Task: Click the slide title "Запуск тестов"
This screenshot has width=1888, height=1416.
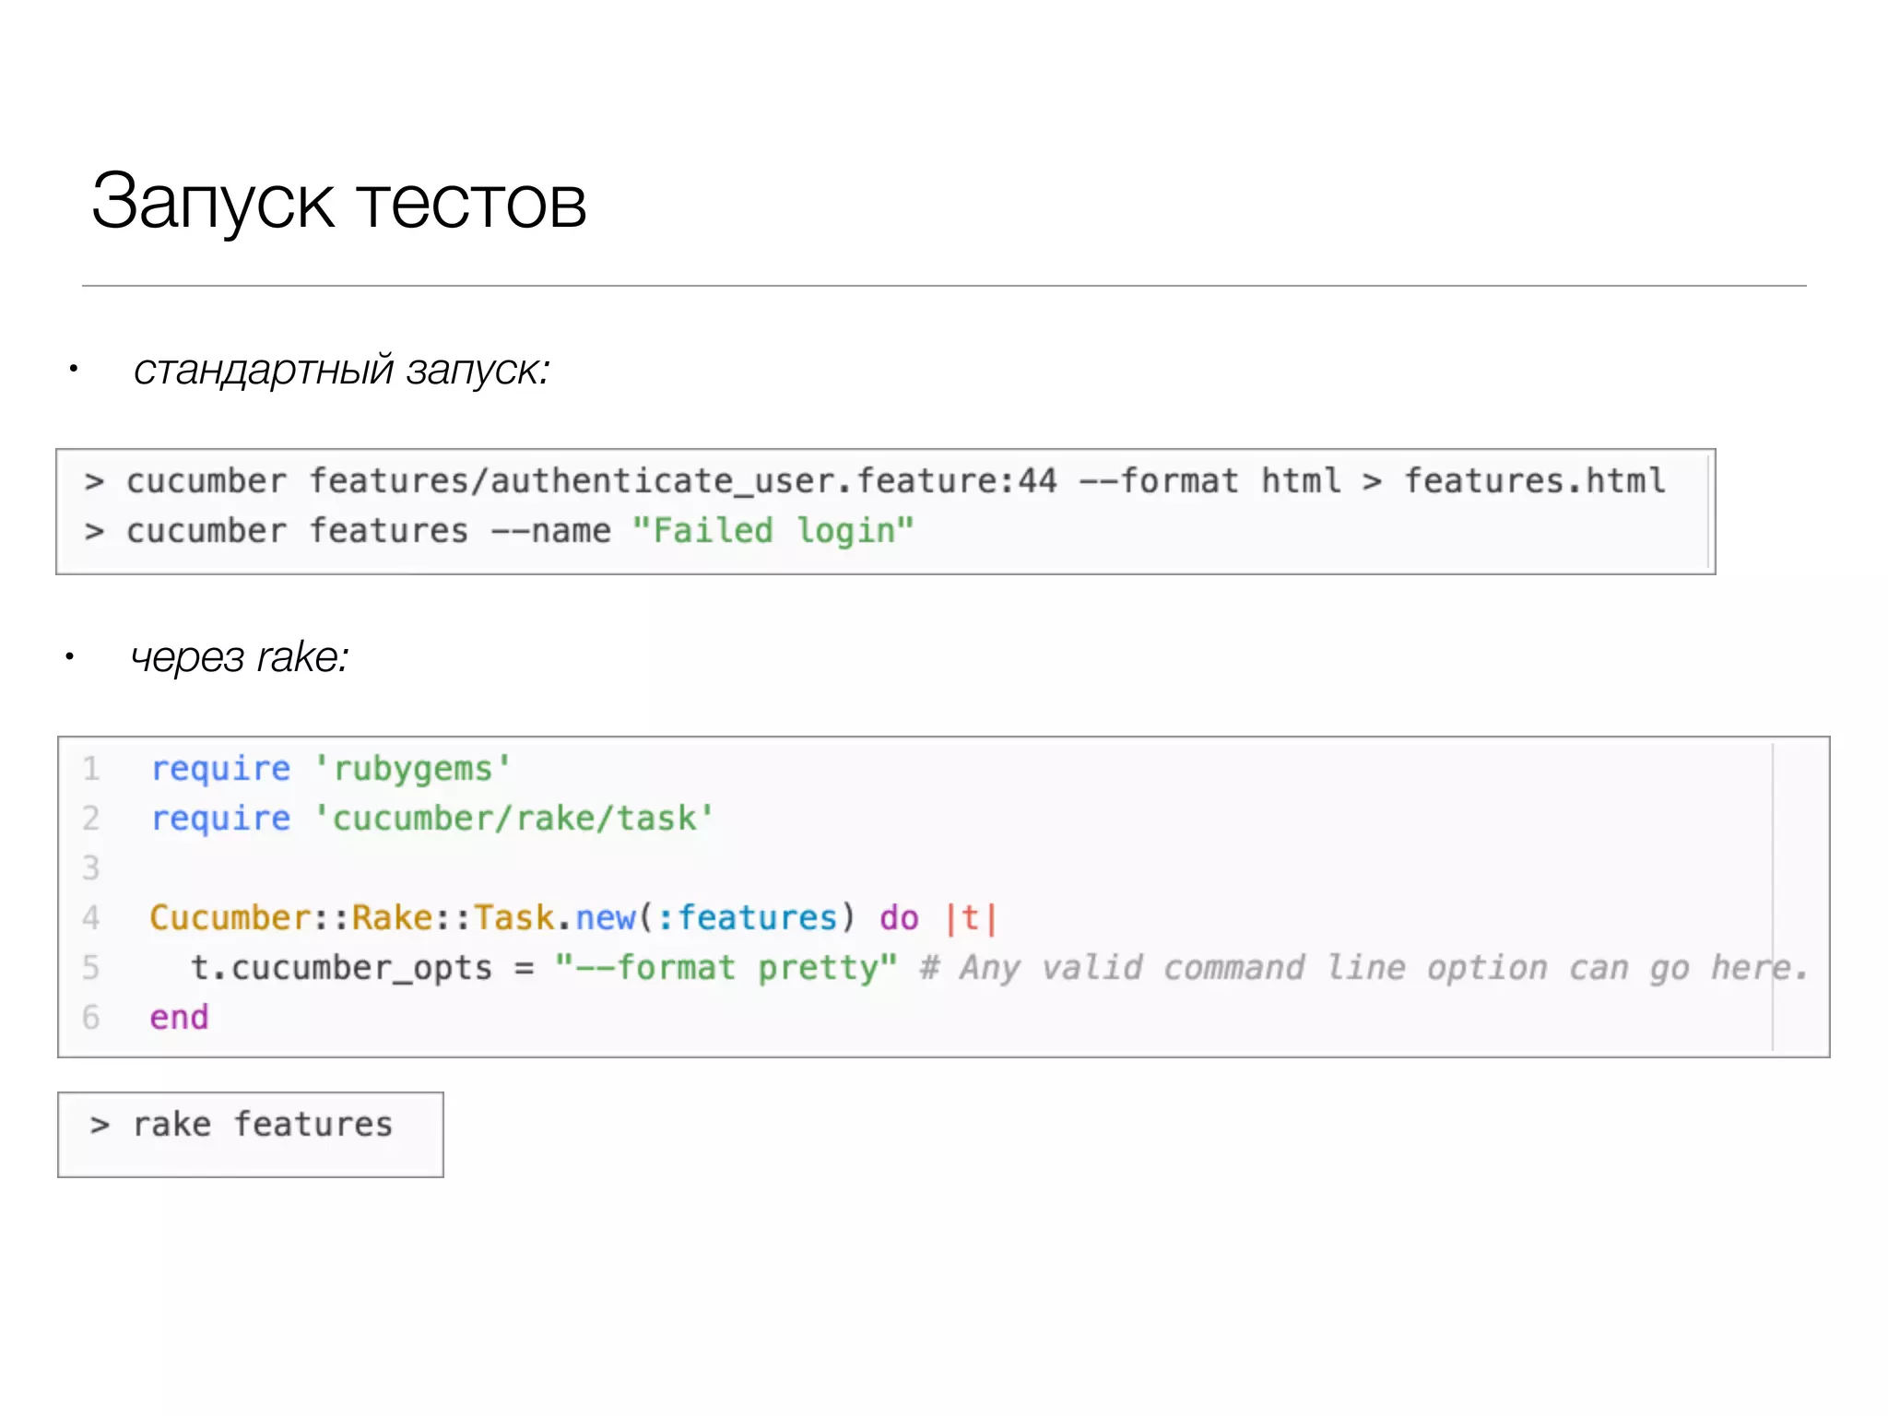Action: [x=338, y=203]
